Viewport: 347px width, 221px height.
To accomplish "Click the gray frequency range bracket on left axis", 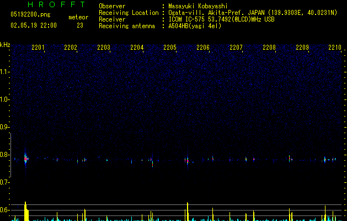I will pos(10,155).
